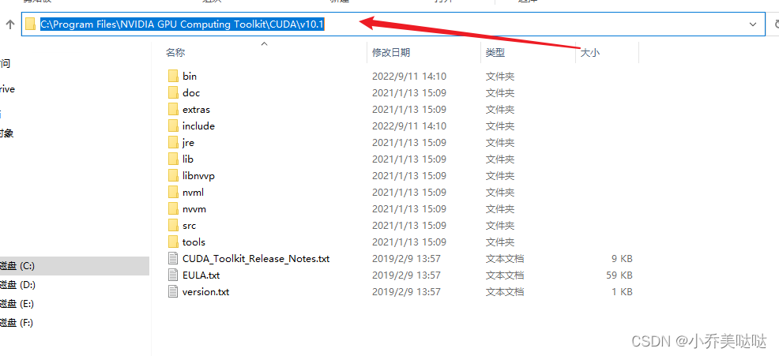
Task: Click the version.txt file name
Action: (x=205, y=292)
